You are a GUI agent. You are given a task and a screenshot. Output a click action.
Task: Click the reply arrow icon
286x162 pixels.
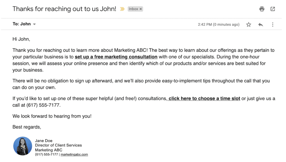(261, 24)
